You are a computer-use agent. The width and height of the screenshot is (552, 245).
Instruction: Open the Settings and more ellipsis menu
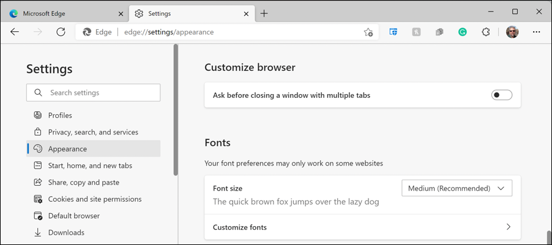(536, 32)
